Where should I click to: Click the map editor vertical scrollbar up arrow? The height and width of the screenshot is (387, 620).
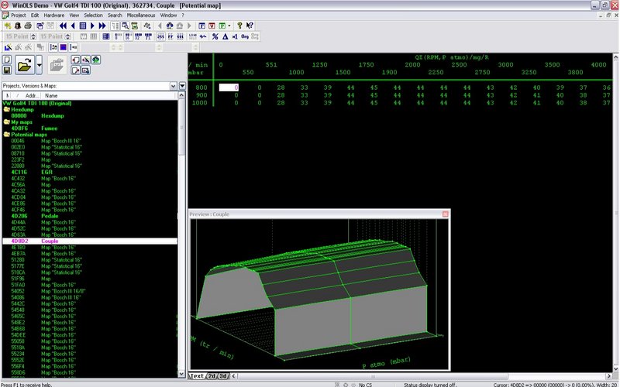[x=616, y=57]
